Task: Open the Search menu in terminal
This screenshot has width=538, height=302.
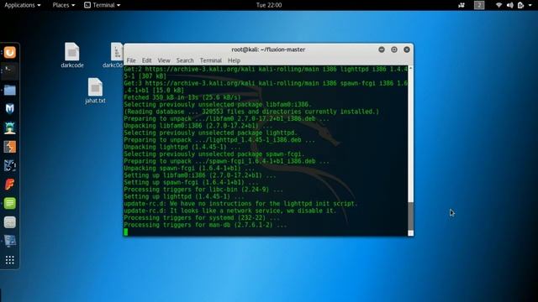Action: click(185, 60)
